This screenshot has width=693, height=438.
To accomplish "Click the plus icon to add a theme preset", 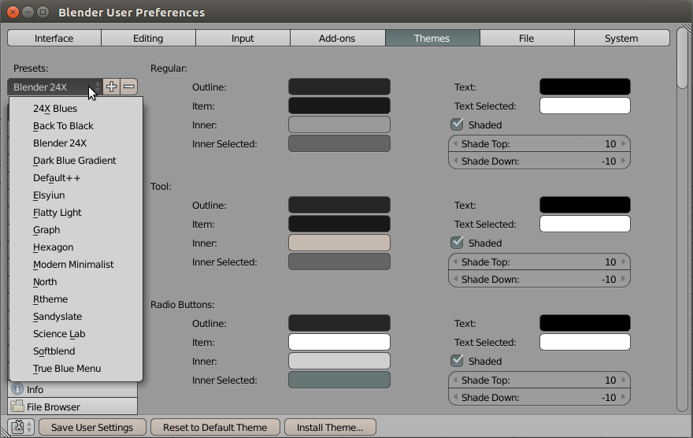I will point(112,87).
